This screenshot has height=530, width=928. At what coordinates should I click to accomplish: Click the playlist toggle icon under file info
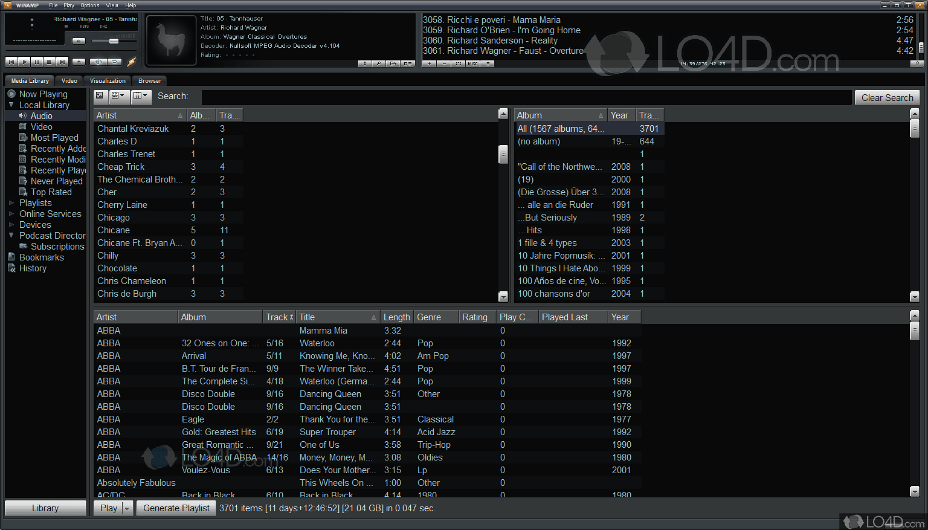click(x=407, y=63)
